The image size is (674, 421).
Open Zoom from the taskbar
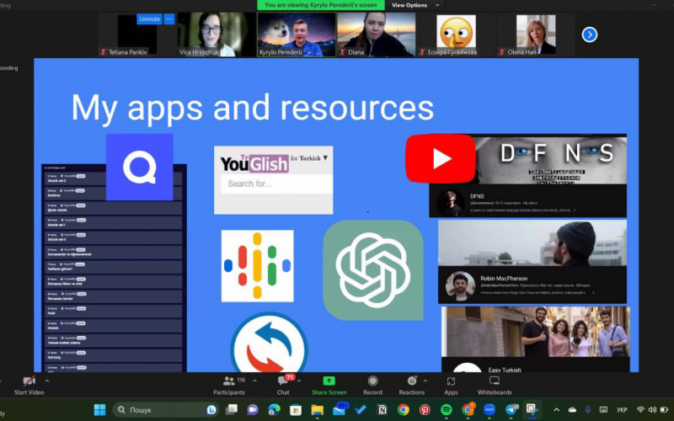(489, 410)
